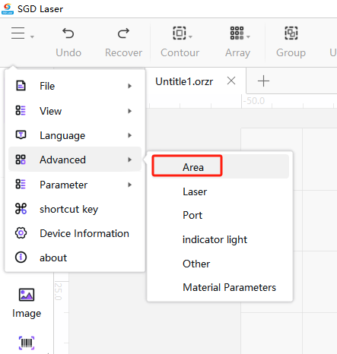Select the Contour tool icon
Image resolution: width=337 pixels, height=354 pixels.
click(180, 33)
